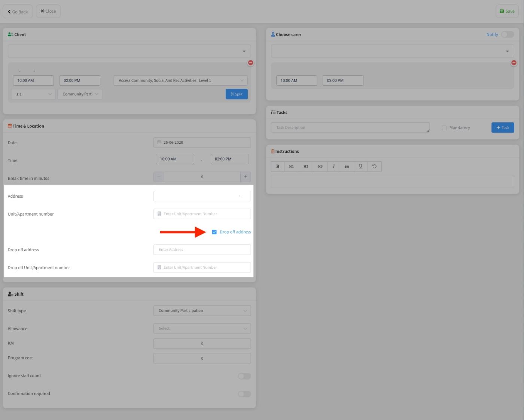Apply H2 heading in Instructions editor
Viewport: 524px width, 420px height.
306,167
